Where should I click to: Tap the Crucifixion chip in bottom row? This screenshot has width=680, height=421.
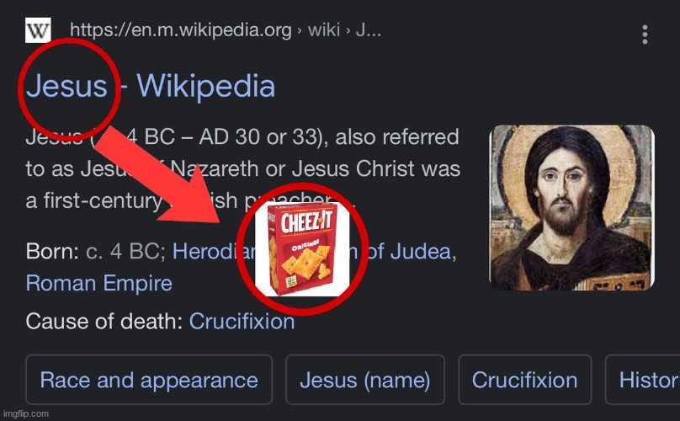524,380
